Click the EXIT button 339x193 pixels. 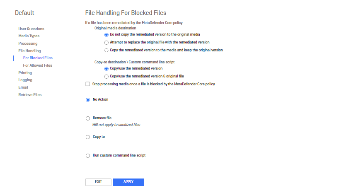tap(98, 182)
